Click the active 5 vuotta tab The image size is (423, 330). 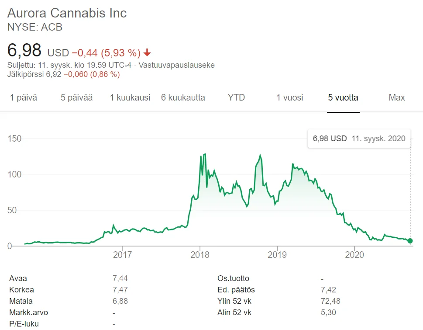[x=343, y=97]
